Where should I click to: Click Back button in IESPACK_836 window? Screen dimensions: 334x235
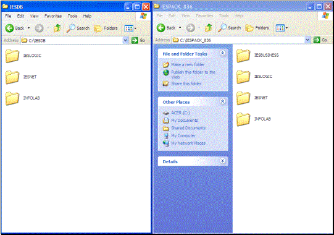point(166,28)
